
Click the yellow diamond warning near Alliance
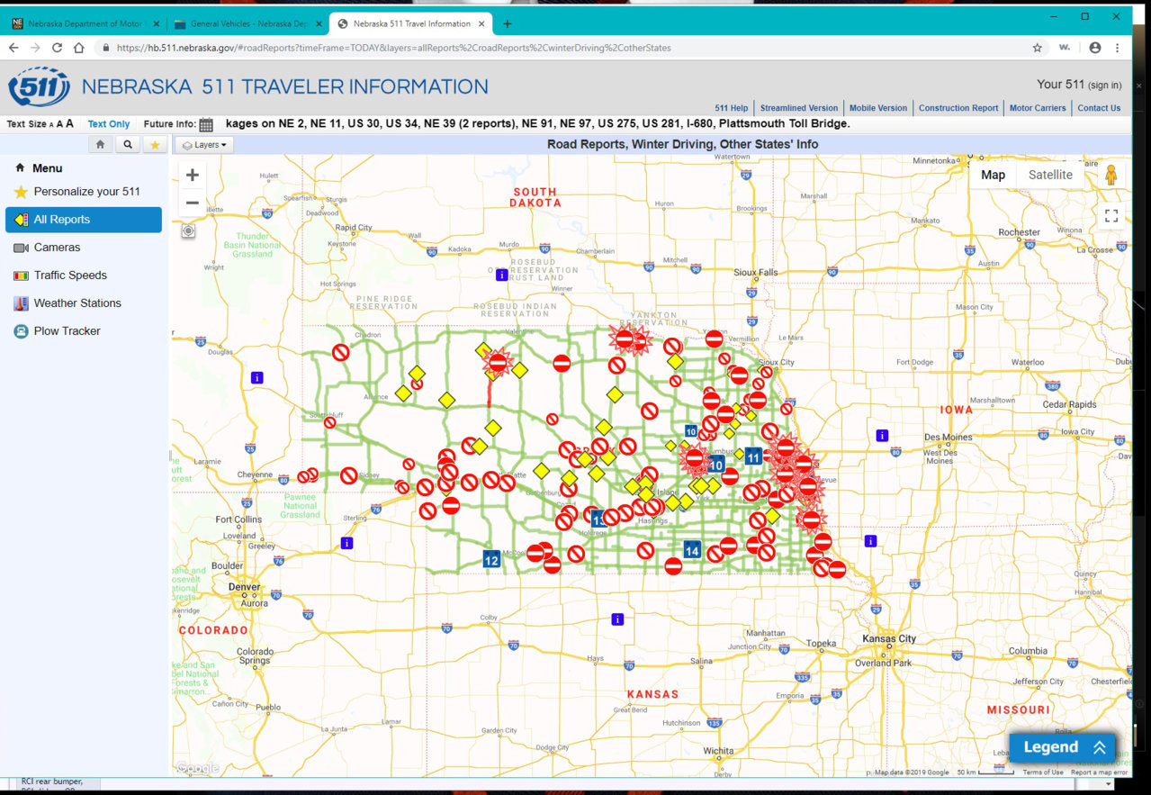coord(403,393)
